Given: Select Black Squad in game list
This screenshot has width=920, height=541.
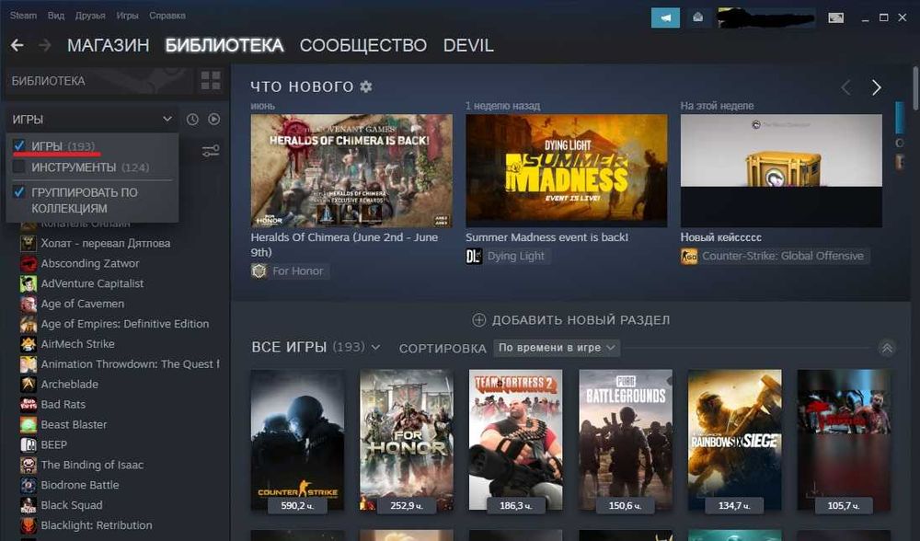Looking at the screenshot, I should point(72,505).
